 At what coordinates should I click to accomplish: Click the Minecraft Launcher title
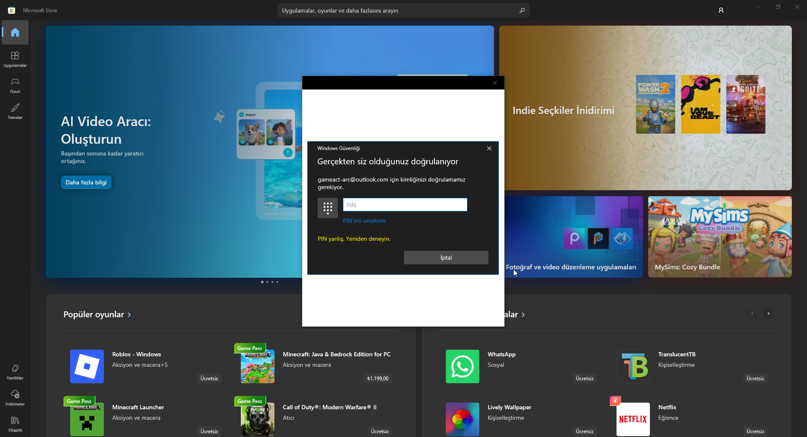138,407
